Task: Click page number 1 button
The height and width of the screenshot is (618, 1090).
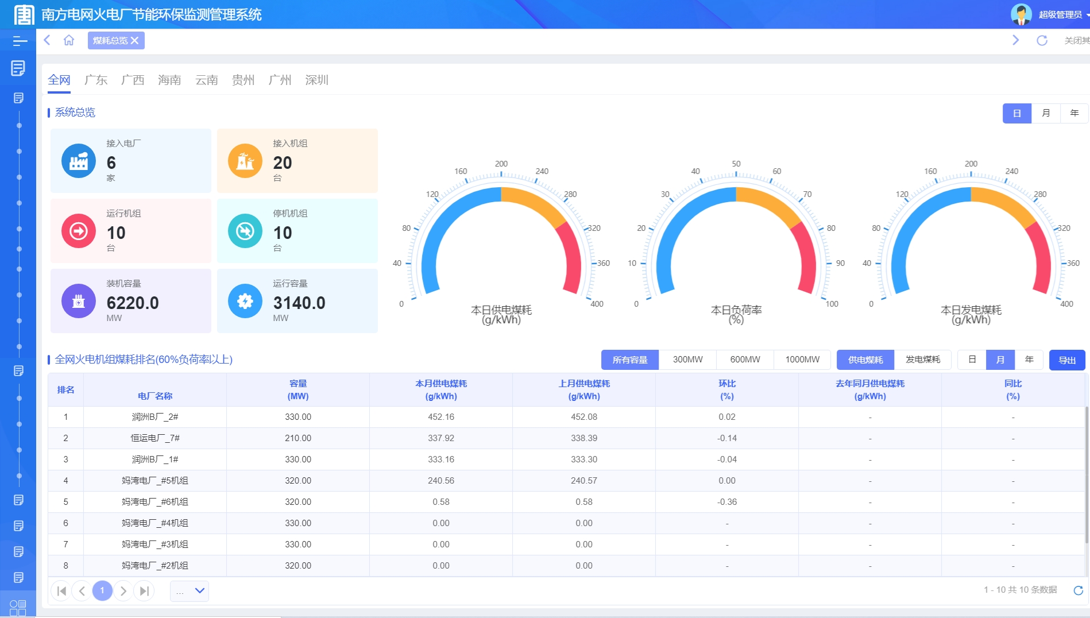Action: [103, 591]
